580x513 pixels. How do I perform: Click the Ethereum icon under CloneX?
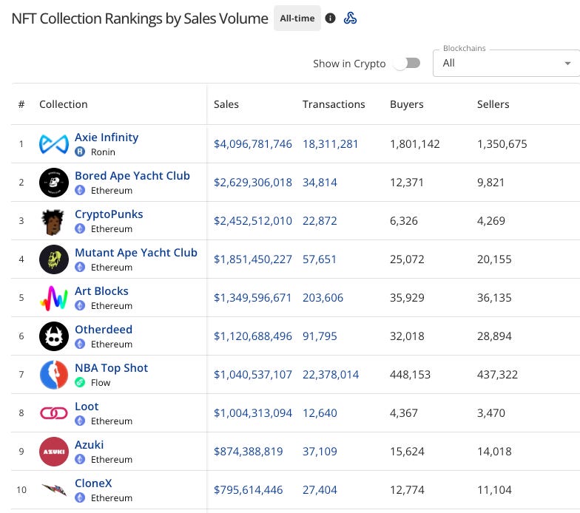point(80,498)
